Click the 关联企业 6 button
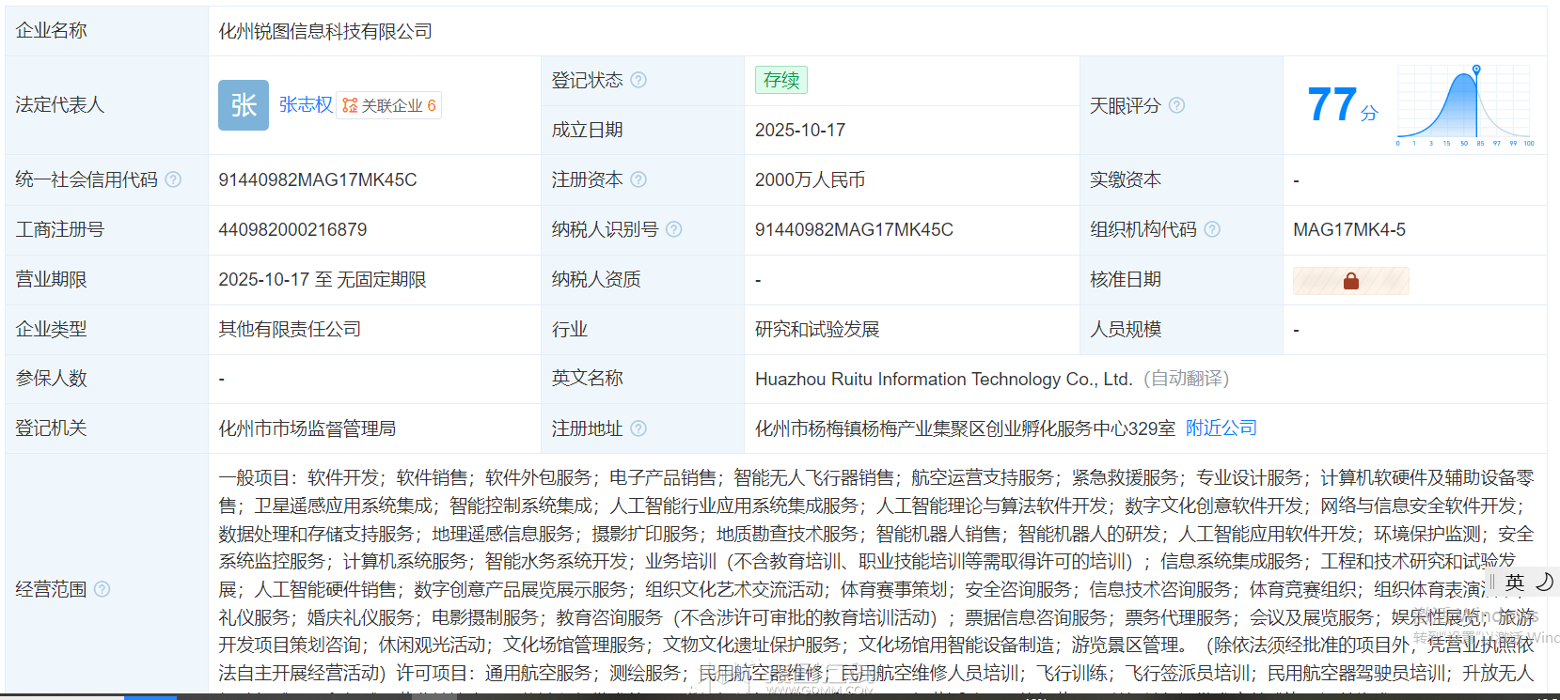Screen dimensions: 1560x700 pyautogui.click(x=389, y=105)
